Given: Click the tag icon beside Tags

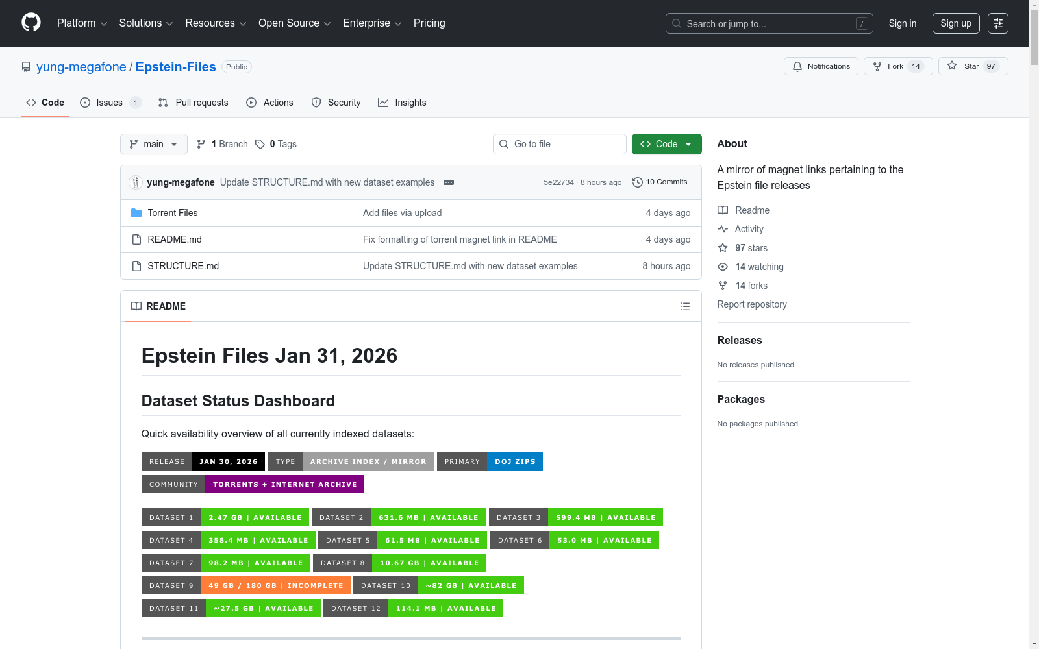Looking at the screenshot, I should [x=260, y=144].
